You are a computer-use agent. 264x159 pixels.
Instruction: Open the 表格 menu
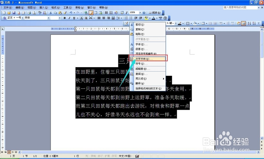79,8
